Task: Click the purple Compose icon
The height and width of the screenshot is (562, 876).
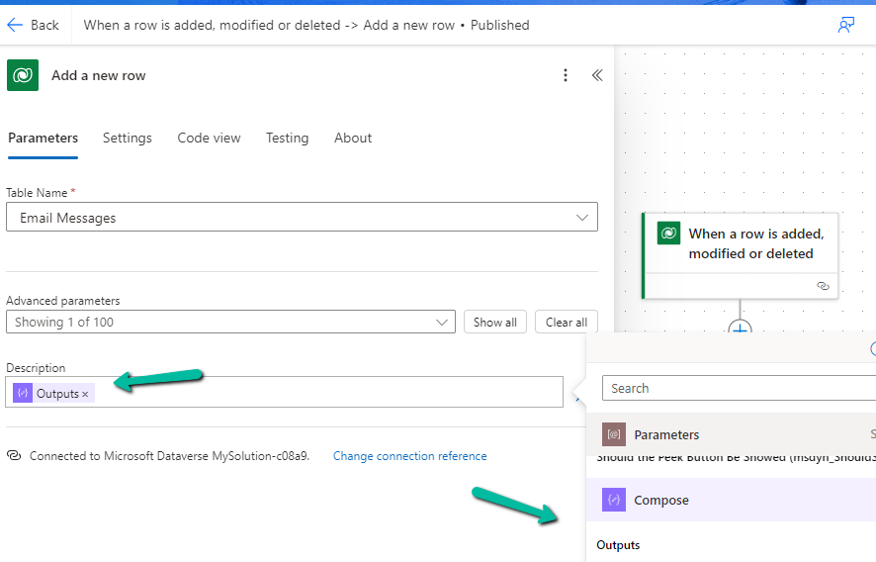Action: pyautogui.click(x=613, y=500)
